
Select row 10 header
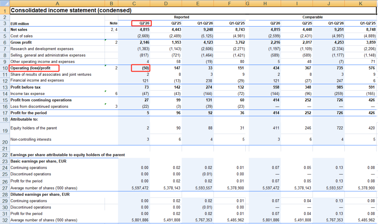click(5, 68)
